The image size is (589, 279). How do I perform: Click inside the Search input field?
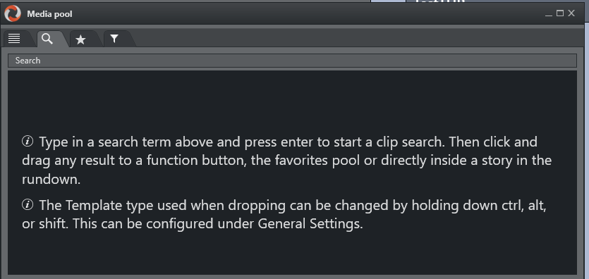click(292, 61)
